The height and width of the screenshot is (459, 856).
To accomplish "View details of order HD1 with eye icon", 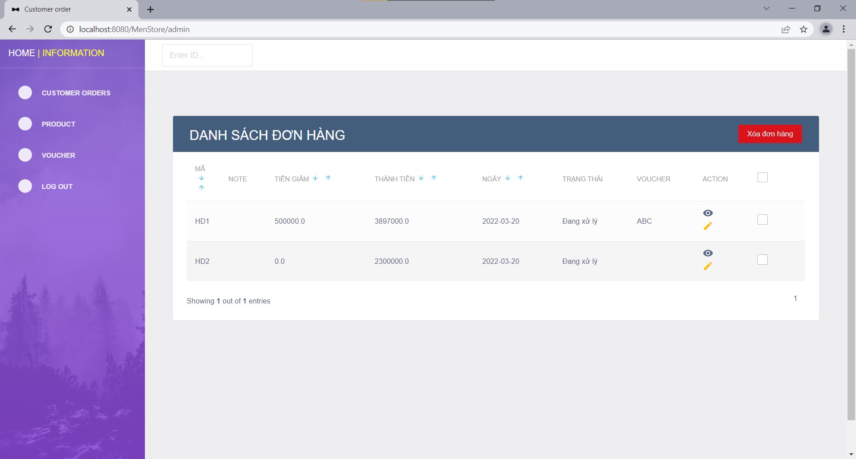I will coord(708,213).
